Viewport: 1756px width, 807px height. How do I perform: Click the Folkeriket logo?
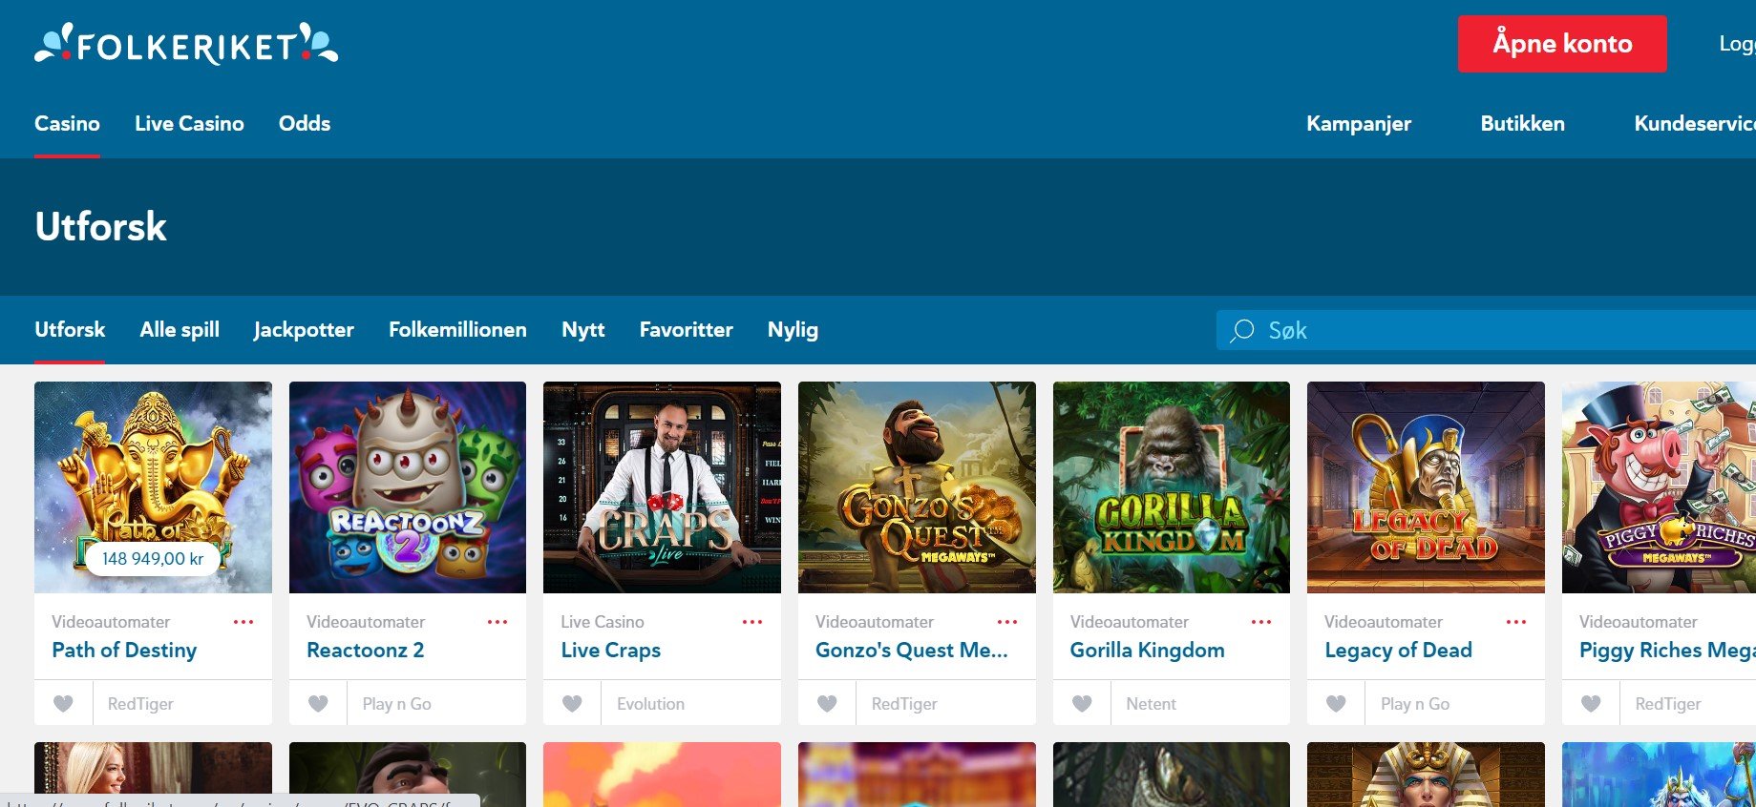pos(186,44)
